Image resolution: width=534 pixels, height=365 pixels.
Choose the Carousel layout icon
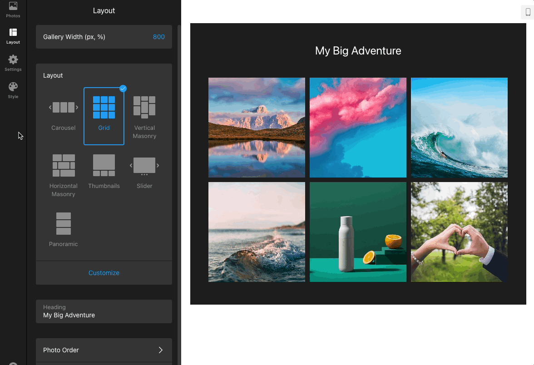(x=64, y=107)
